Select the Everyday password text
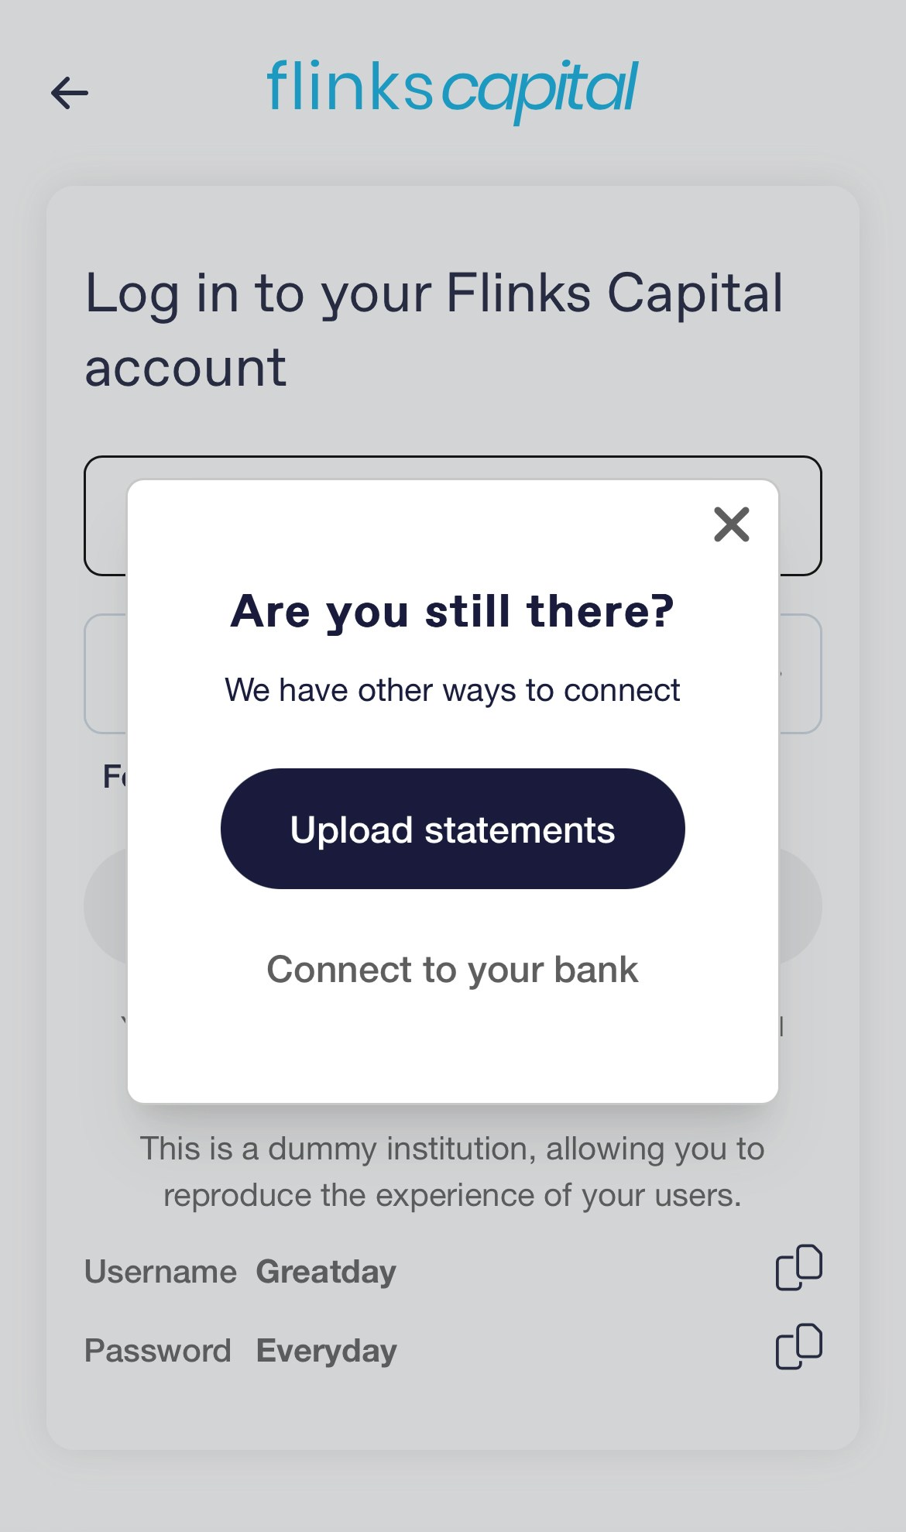The height and width of the screenshot is (1532, 906). 324,1349
